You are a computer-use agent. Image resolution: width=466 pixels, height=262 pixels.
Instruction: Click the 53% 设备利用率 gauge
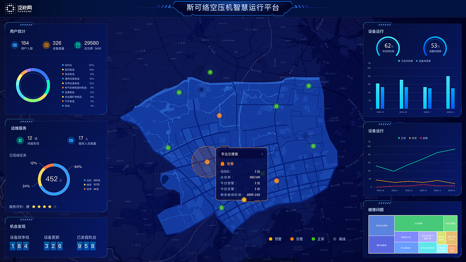435,47
